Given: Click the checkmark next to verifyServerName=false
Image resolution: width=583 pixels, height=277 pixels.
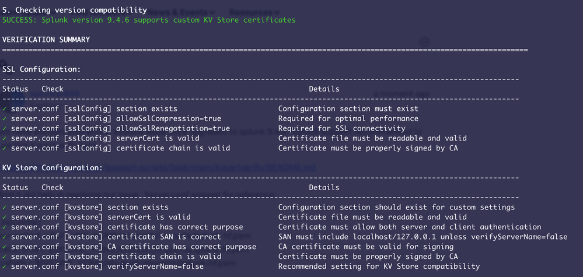Looking at the screenshot, I should coord(5,267).
